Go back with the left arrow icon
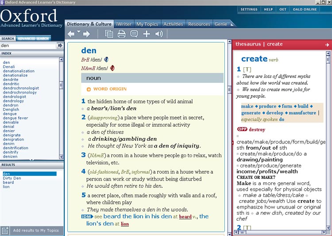The height and width of the screenshot is (236, 332). [71, 34]
